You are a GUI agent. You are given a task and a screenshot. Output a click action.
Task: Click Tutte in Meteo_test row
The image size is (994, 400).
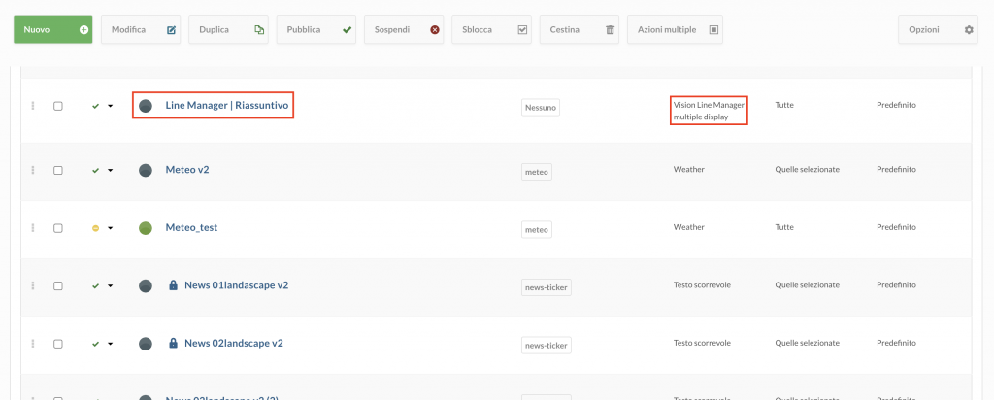click(x=784, y=227)
